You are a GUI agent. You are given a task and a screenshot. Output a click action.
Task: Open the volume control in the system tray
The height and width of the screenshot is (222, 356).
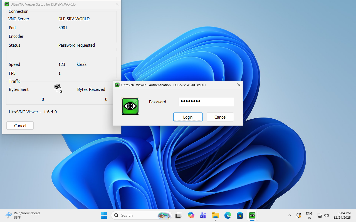coord(327,215)
